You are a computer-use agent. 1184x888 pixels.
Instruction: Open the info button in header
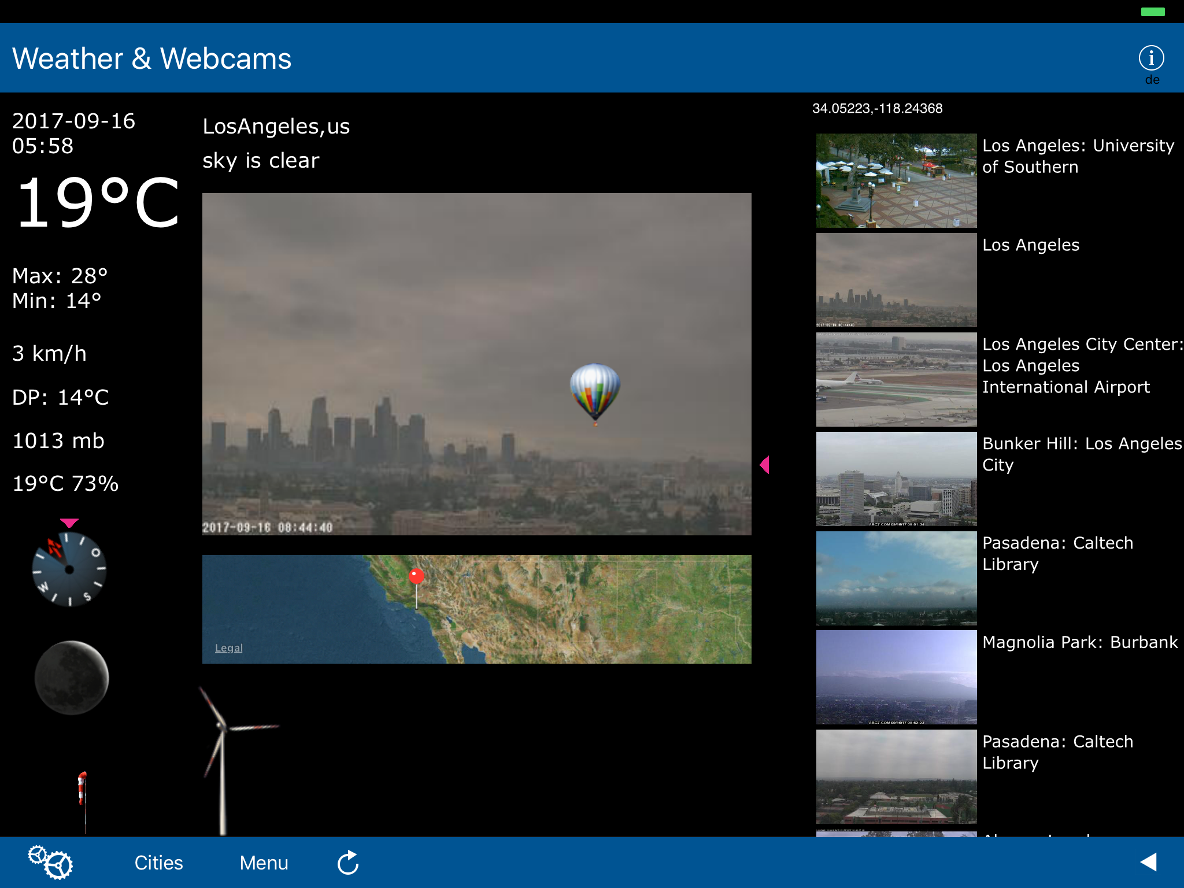coord(1150,58)
